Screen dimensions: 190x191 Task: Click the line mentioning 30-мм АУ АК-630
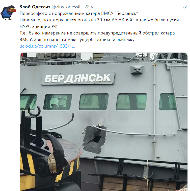pyautogui.click(x=99, y=20)
